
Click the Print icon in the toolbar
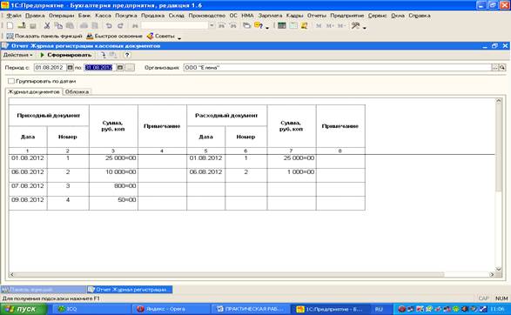click(84, 25)
